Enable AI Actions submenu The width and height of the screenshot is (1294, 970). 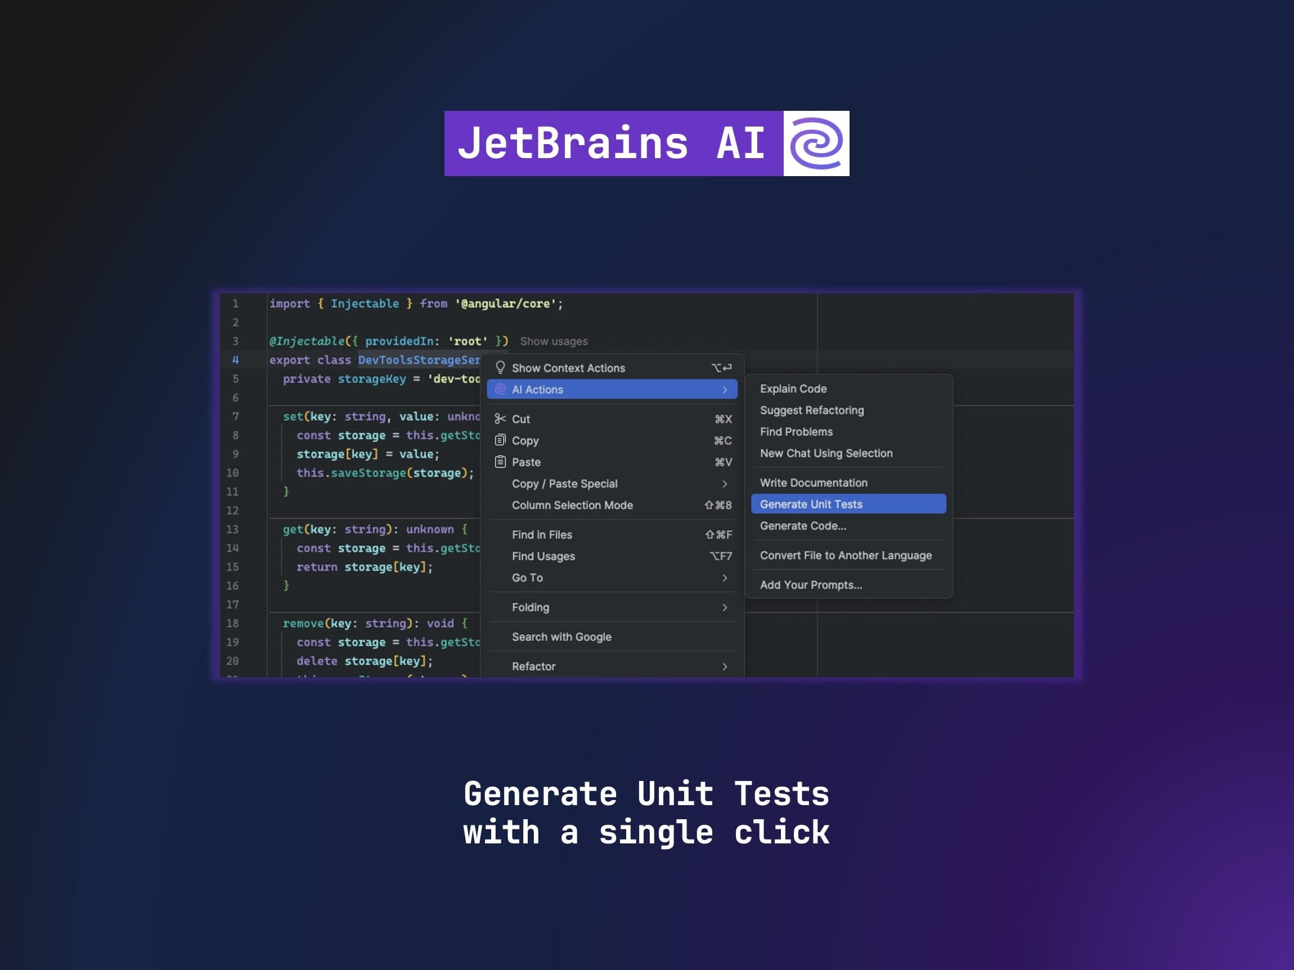(x=538, y=389)
